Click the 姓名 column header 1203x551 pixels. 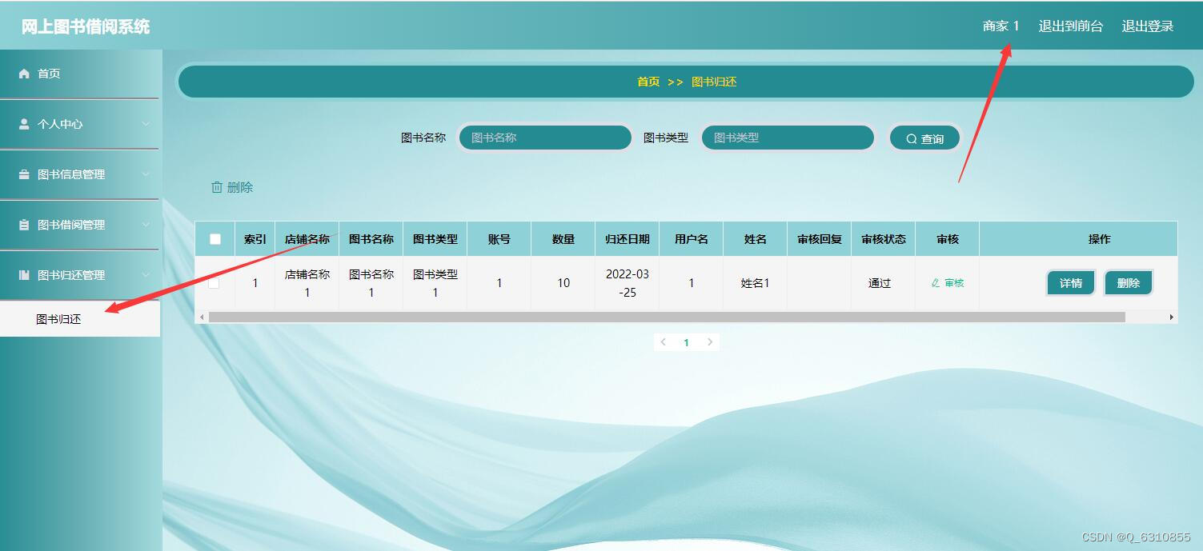point(756,239)
